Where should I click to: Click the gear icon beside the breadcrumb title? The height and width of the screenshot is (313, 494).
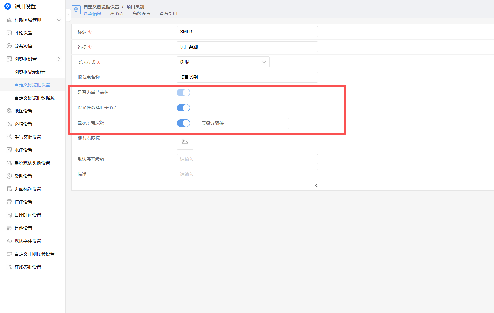[x=76, y=10]
